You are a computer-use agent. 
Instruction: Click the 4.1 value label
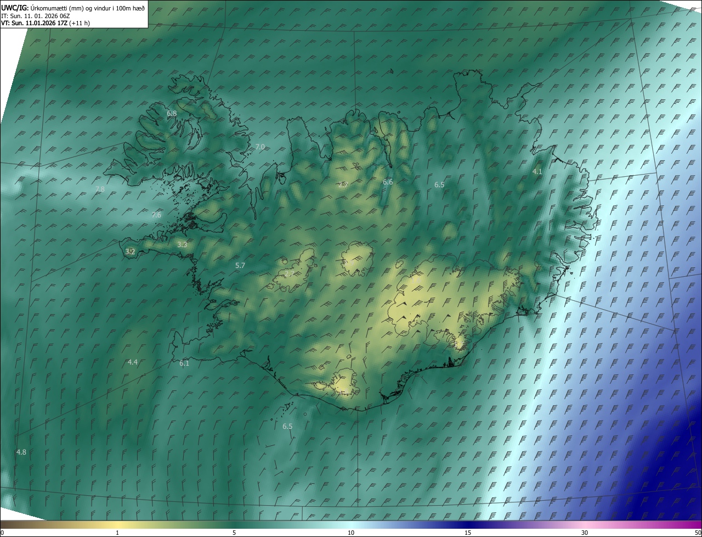click(537, 171)
